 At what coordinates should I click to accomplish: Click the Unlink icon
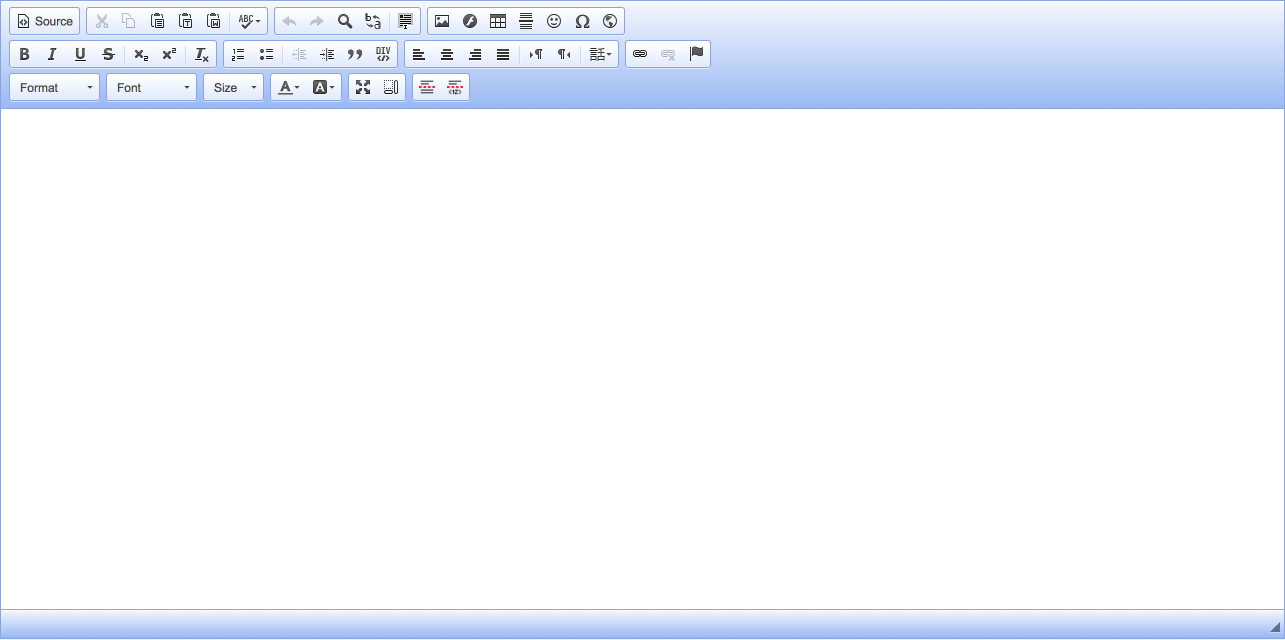[668, 54]
